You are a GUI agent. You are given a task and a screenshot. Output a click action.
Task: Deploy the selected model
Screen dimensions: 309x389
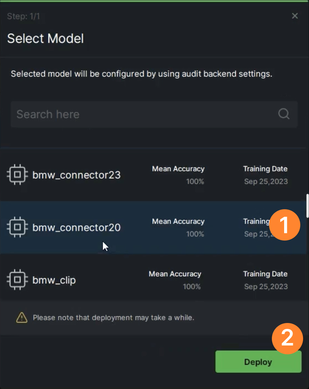[x=258, y=362]
